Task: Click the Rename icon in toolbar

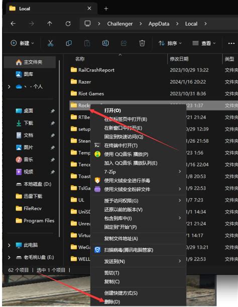Action: point(105,43)
